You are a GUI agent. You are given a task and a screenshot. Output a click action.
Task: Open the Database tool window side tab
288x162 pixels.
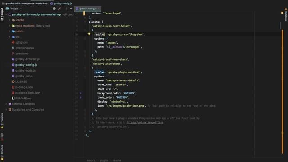tap(286, 15)
